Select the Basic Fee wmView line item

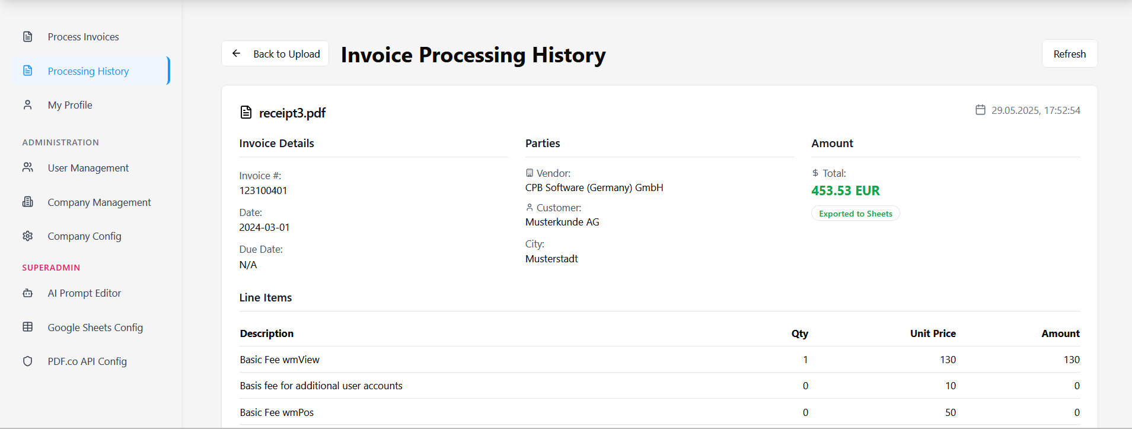coord(280,360)
